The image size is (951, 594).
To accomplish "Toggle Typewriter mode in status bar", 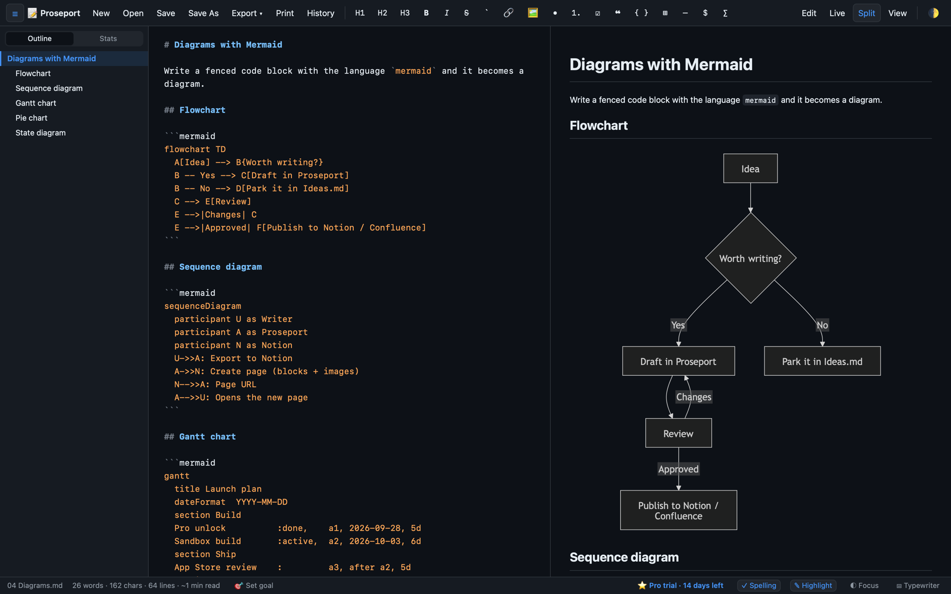I will [918, 585].
